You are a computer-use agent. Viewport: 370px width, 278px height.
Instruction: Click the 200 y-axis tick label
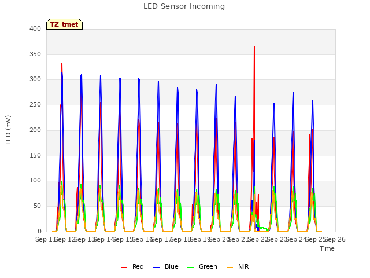(35, 130)
